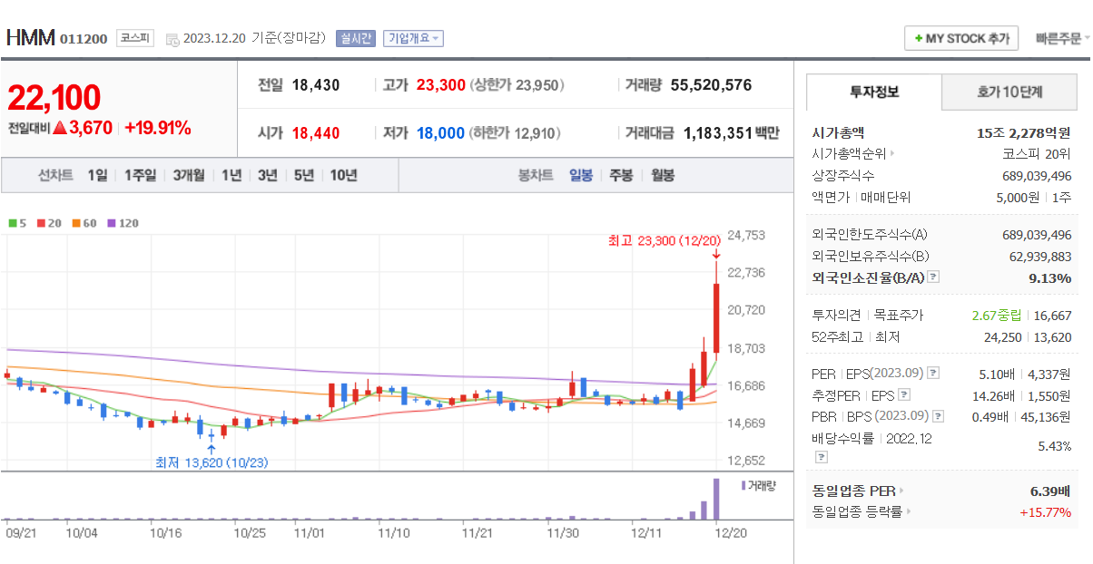Click the 코스피 market badge
This screenshot has height=564, width=1093.
click(x=135, y=38)
